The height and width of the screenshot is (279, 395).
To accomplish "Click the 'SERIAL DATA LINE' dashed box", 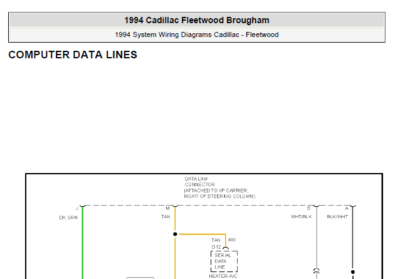I will pos(224,261).
